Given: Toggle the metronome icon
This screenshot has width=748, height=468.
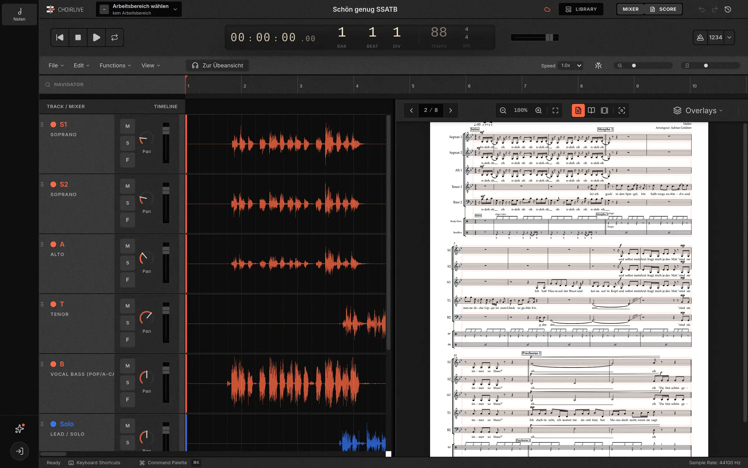Looking at the screenshot, I should pos(700,37).
